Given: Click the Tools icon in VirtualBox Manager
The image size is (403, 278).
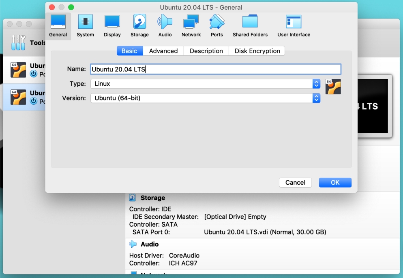Looking at the screenshot, I should (18, 42).
